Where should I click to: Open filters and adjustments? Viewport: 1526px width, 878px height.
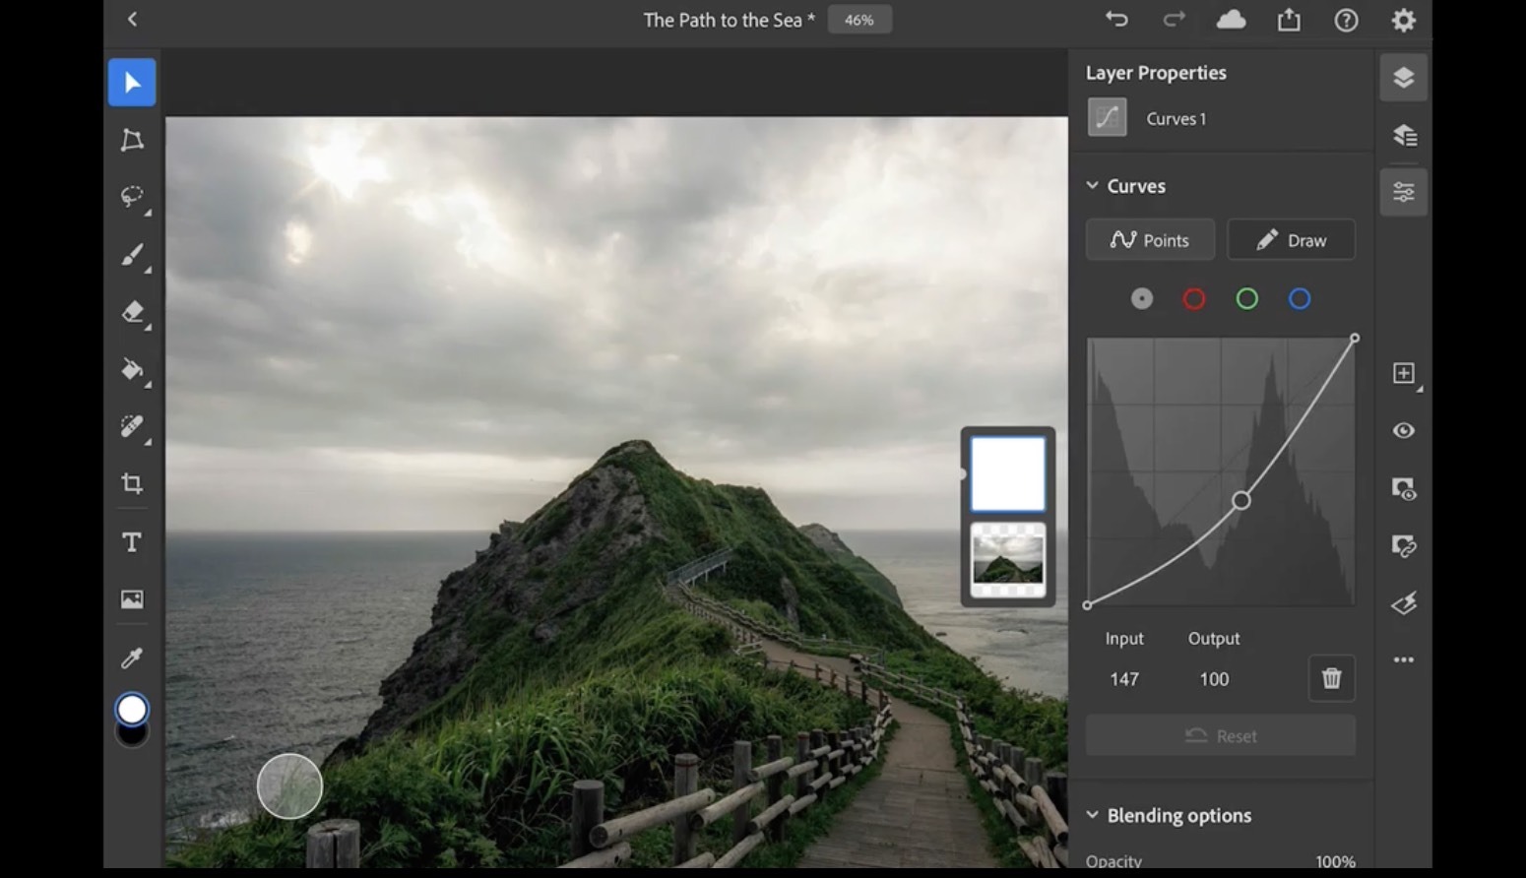point(1404,602)
